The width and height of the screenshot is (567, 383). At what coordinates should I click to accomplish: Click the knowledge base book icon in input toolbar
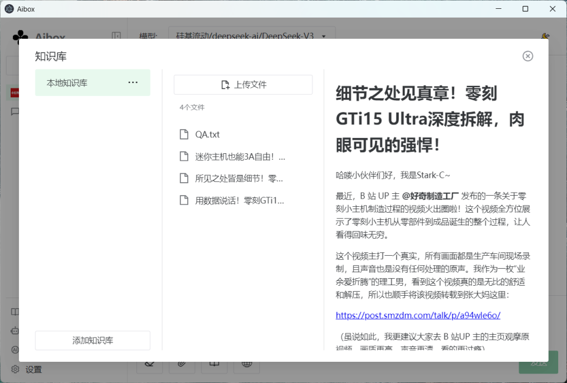pos(214,365)
